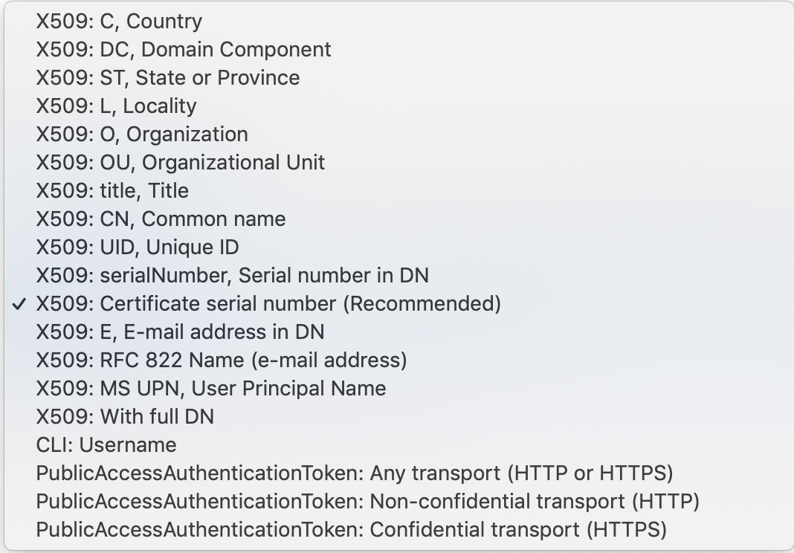Choose X509: DC, Domain Component
The image size is (794, 553).
pos(184,50)
